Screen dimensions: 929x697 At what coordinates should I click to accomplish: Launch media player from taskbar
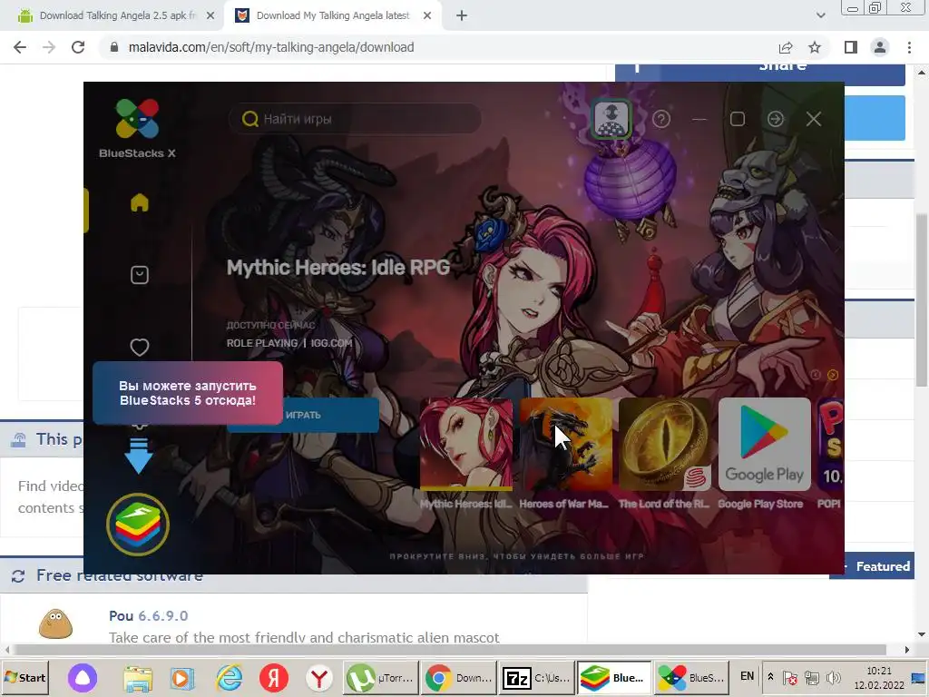point(182,677)
